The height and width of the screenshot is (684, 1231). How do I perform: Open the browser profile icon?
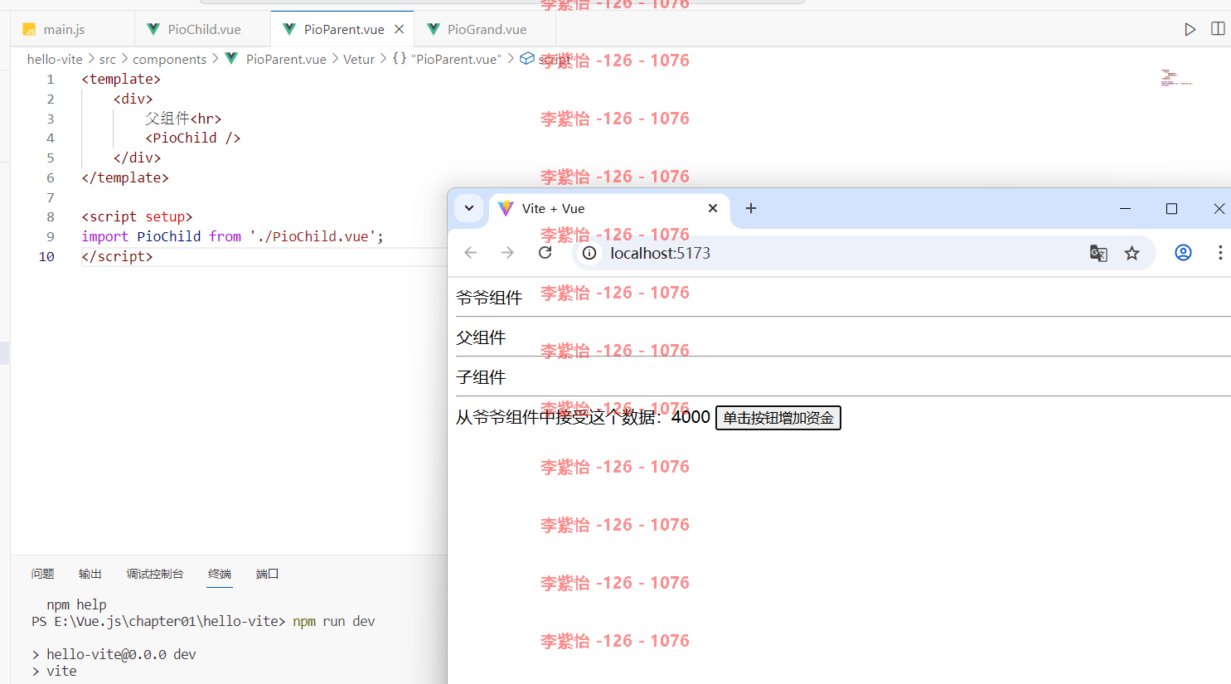1183,253
